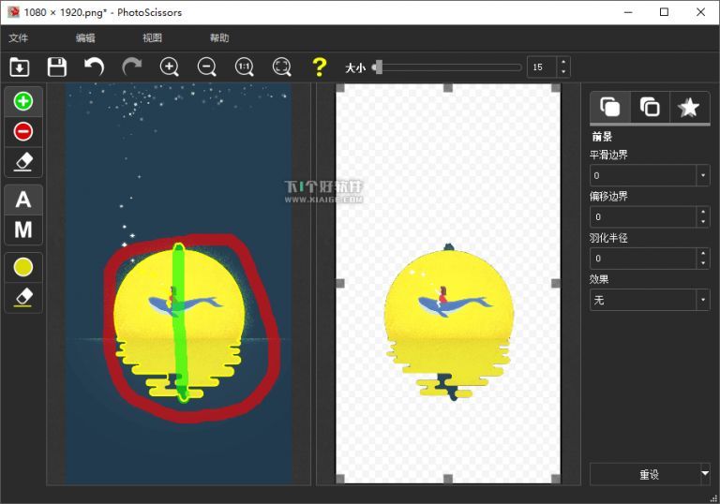Click the 羽化半径 value field
The height and width of the screenshot is (504, 720).
(642, 259)
